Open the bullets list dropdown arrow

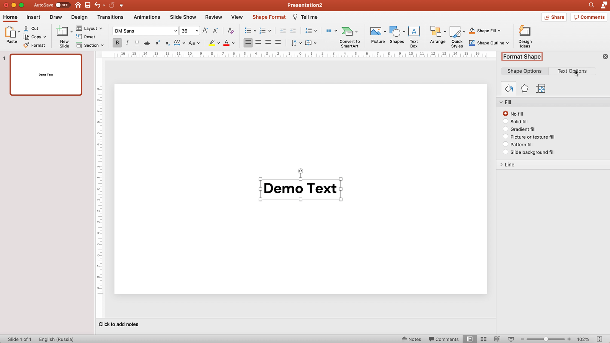[255, 31]
